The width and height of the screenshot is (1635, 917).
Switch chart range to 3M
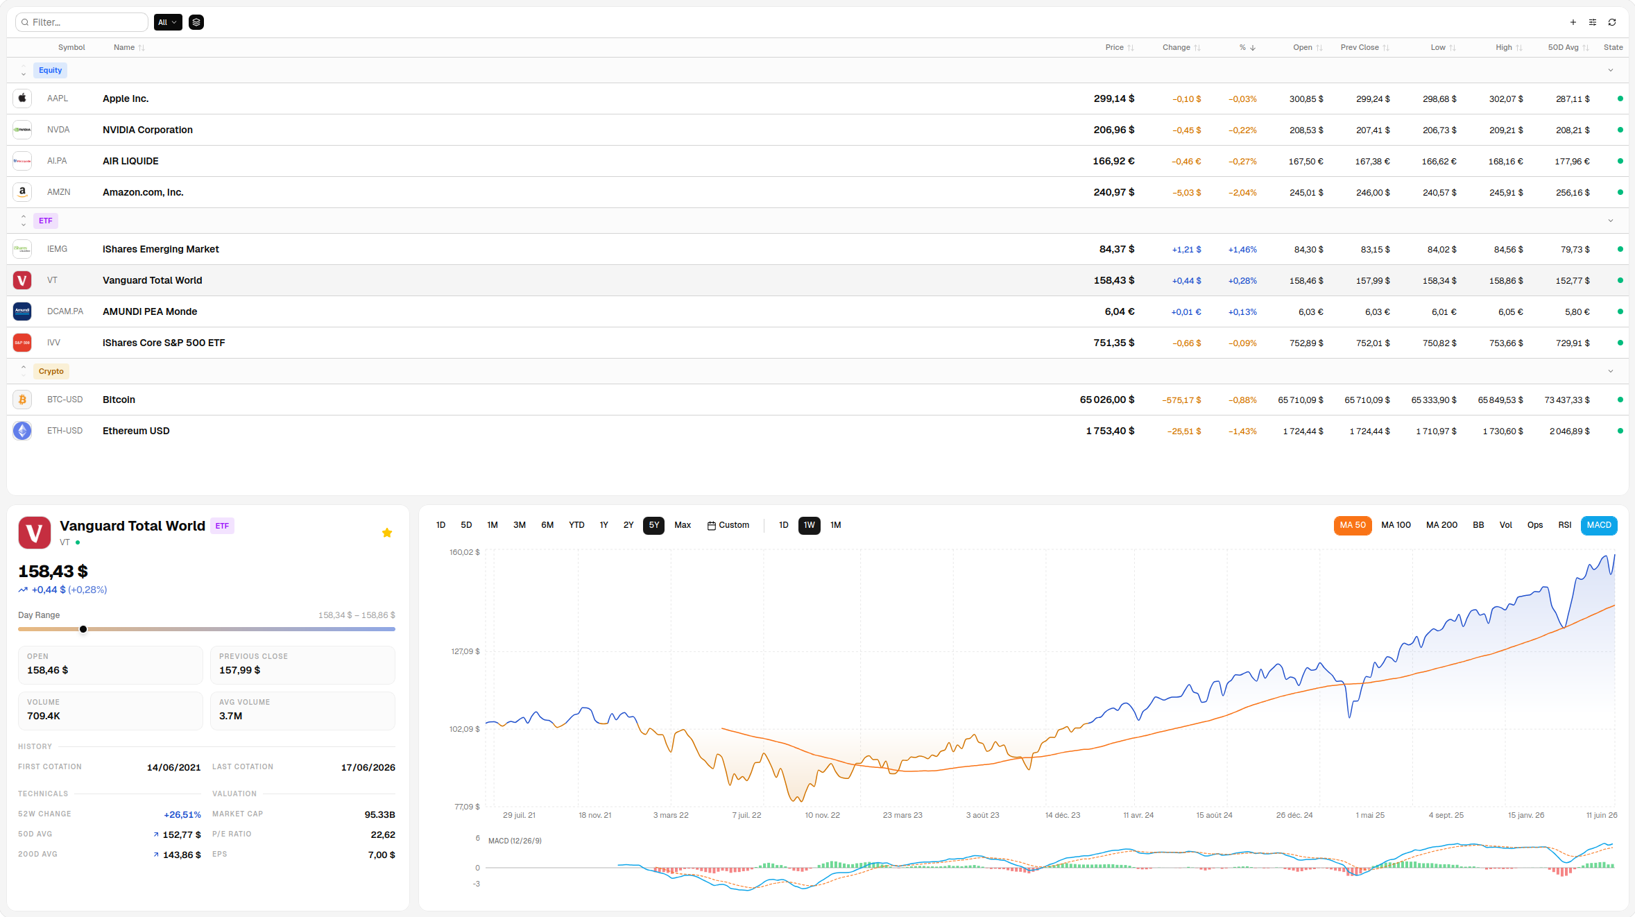[520, 525]
